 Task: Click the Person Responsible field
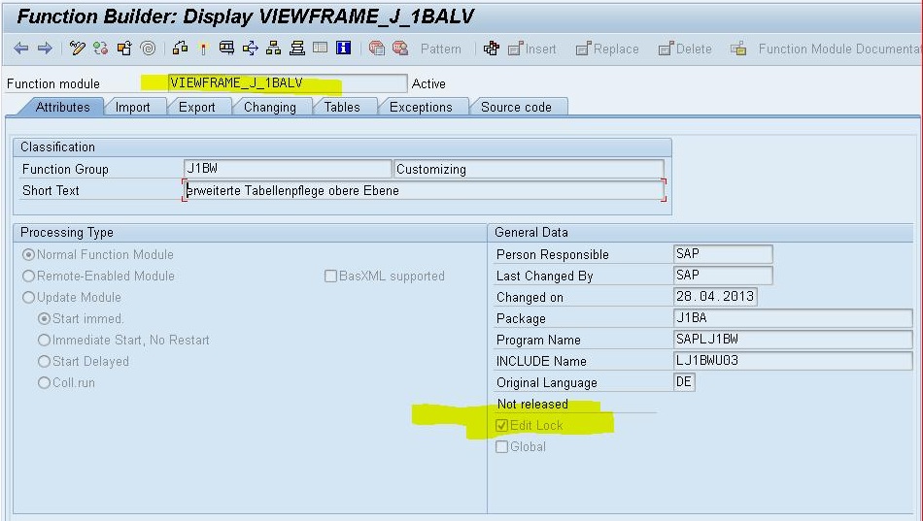(x=723, y=254)
